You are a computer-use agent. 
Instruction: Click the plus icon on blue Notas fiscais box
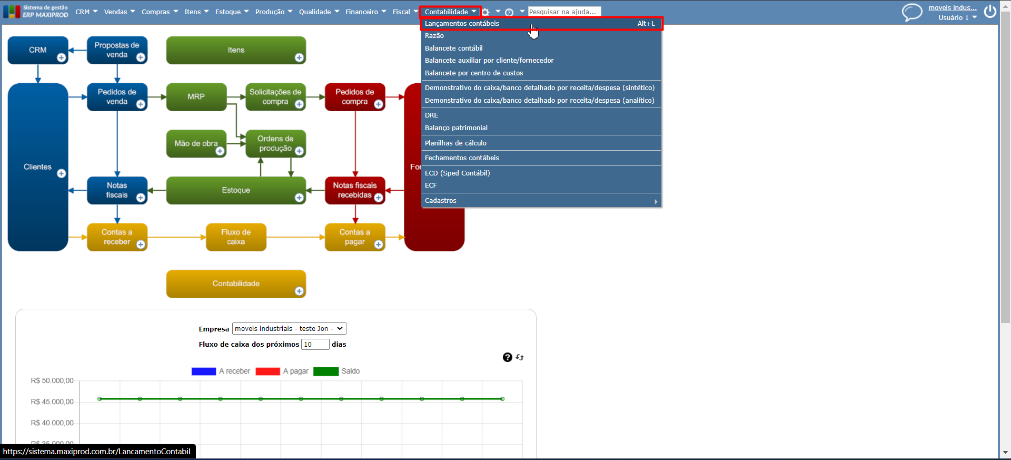141,198
